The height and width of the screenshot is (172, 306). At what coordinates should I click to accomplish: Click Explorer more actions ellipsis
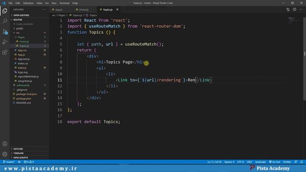pos(44,10)
